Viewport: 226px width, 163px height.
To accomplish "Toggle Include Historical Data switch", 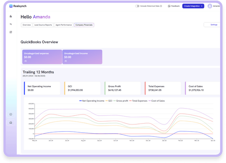I will [137, 6].
